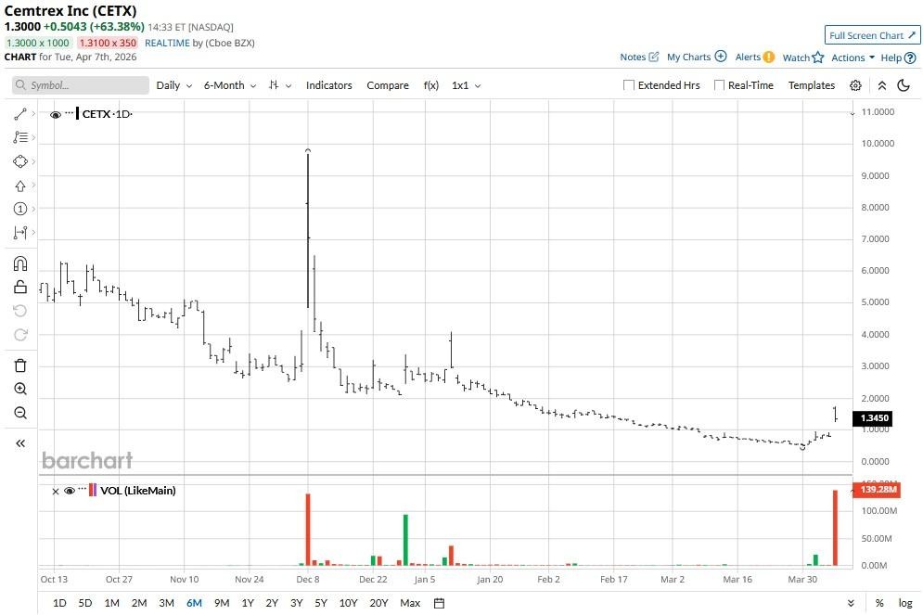Open the bar type selector
Image resolution: width=923 pixels, height=615 pixels.
[x=280, y=85]
